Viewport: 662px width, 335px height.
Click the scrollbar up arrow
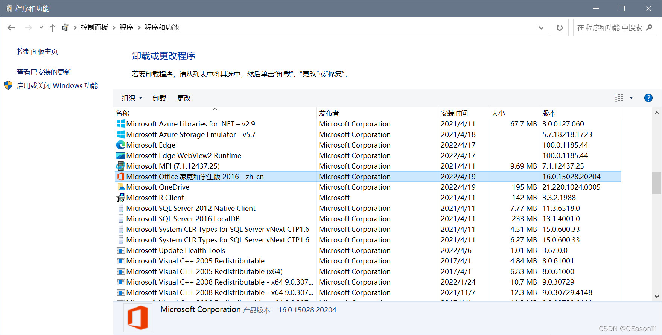pyautogui.click(x=657, y=113)
